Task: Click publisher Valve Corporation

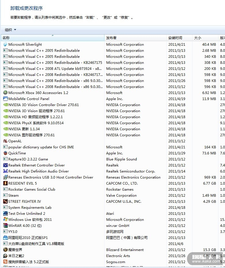Action: point(121,195)
